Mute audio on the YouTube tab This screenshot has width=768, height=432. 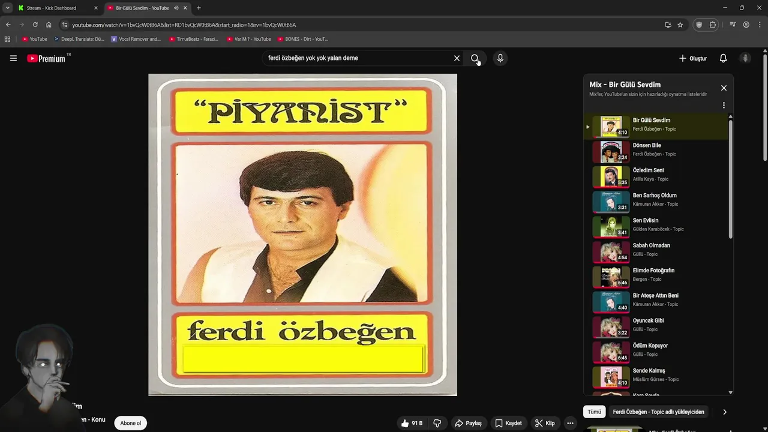pyautogui.click(x=176, y=8)
